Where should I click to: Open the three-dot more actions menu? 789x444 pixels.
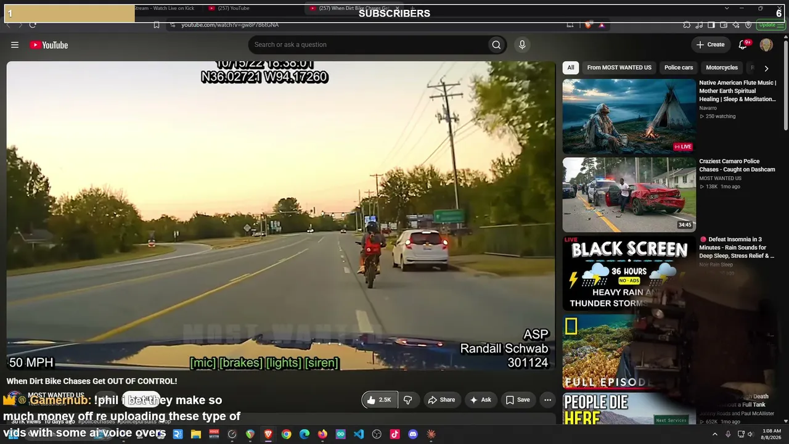pos(547,400)
